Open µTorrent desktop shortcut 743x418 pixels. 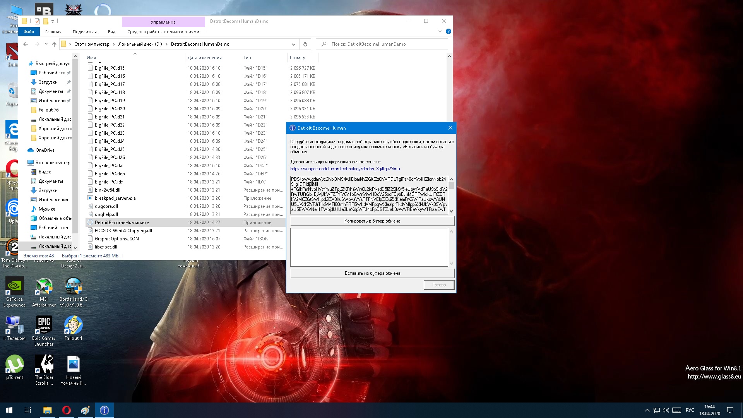[x=14, y=367]
